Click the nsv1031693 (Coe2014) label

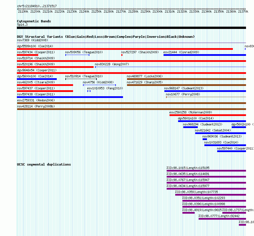(x=221, y=142)
